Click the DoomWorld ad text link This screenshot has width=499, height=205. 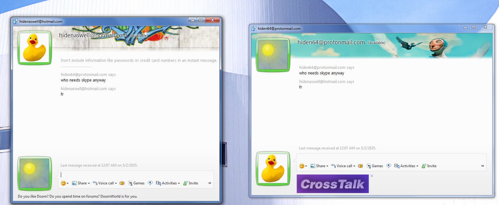pyautogui.click(x=77, y=196)
